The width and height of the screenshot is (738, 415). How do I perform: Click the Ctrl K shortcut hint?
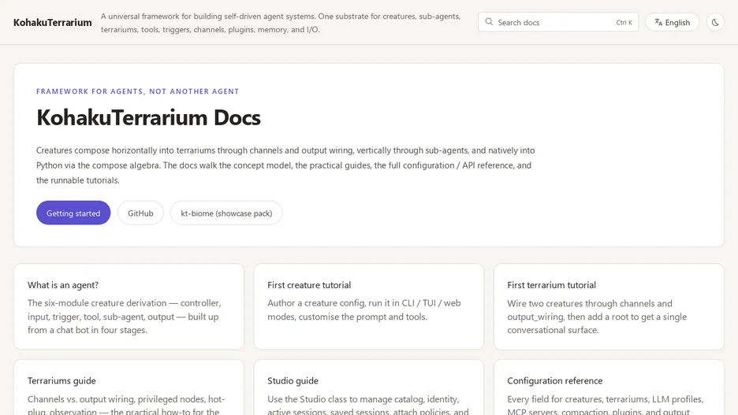tap(624, 23)
